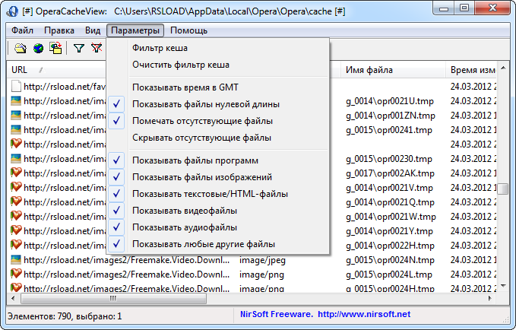The width and height of the screenshot is (516, 330).
Task: Close the Параметры menu via its header
Action: (135, 30)
